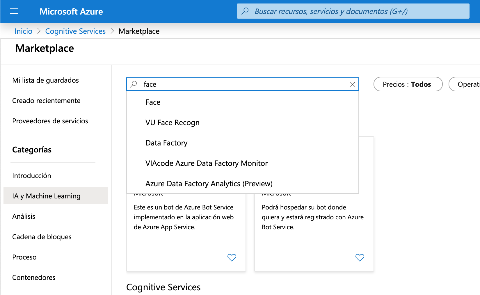
Task: Open Mi lista de guardados
Action: pyautogui.click(x=45, y=80)
